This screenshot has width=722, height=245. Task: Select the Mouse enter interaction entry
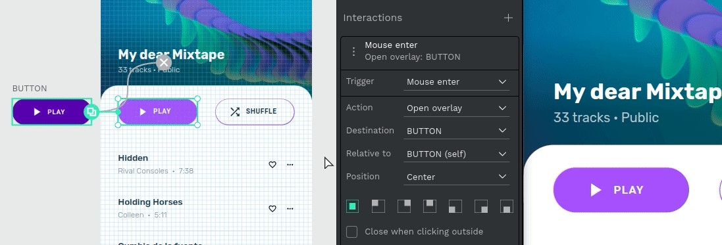click(430, 51)
